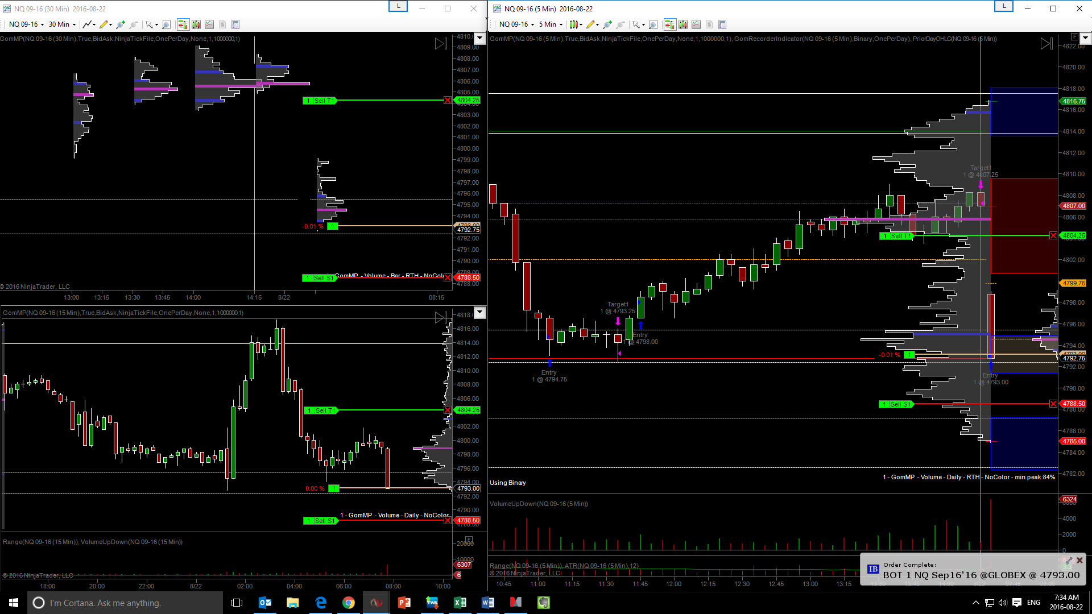Screen dimensions: 1092x614
Task: Show the data box in 30 Min window
Action: pos(167,24)
